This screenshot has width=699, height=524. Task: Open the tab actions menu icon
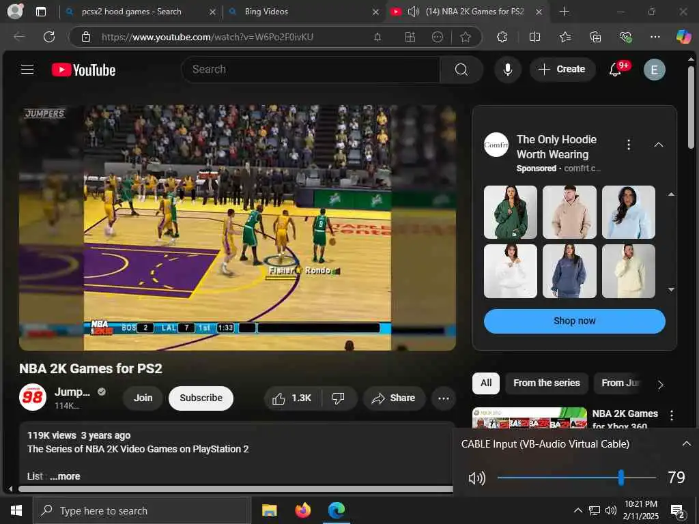pos(40,12)
